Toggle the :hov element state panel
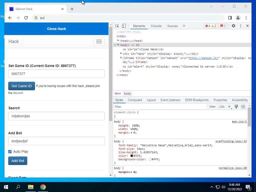Image resolution: width=256 pixels, height=192 pixels. coord(212,106)
